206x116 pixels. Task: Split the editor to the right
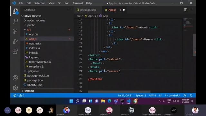(185, 10)
